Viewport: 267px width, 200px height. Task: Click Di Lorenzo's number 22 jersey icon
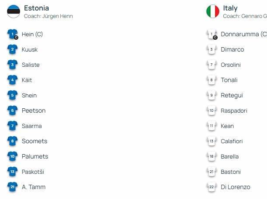[212, 187]
